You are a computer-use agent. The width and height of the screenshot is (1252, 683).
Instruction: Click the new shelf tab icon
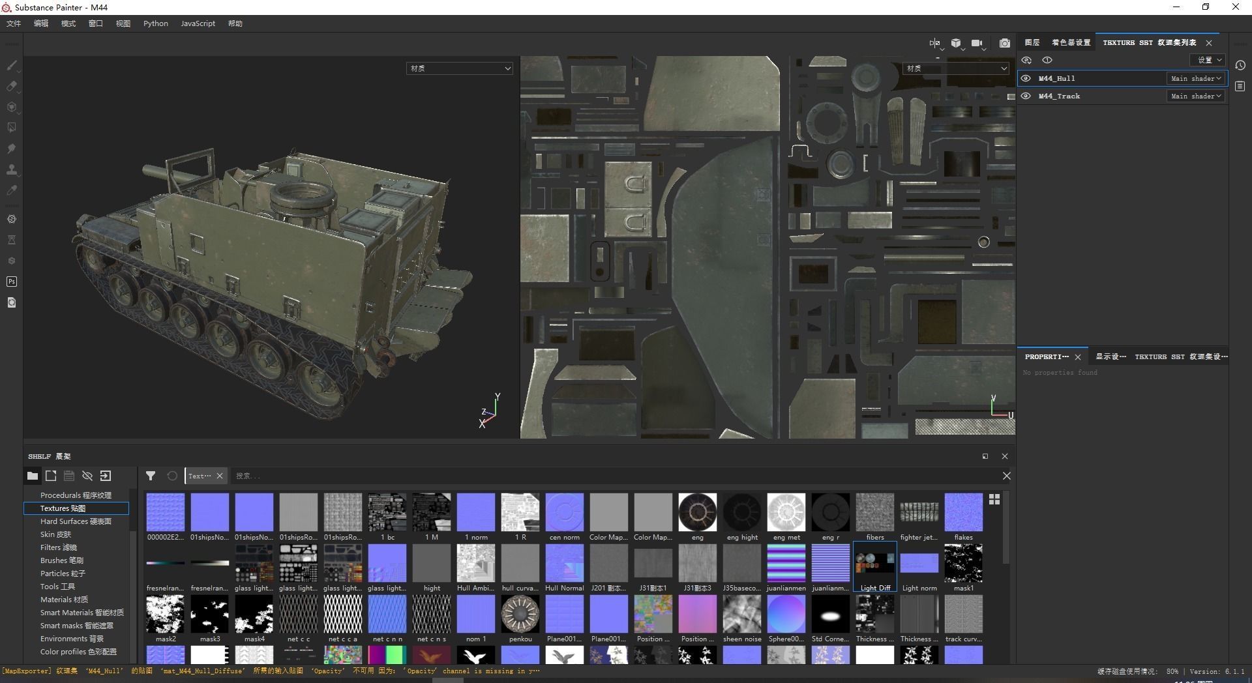click(51, 476)
